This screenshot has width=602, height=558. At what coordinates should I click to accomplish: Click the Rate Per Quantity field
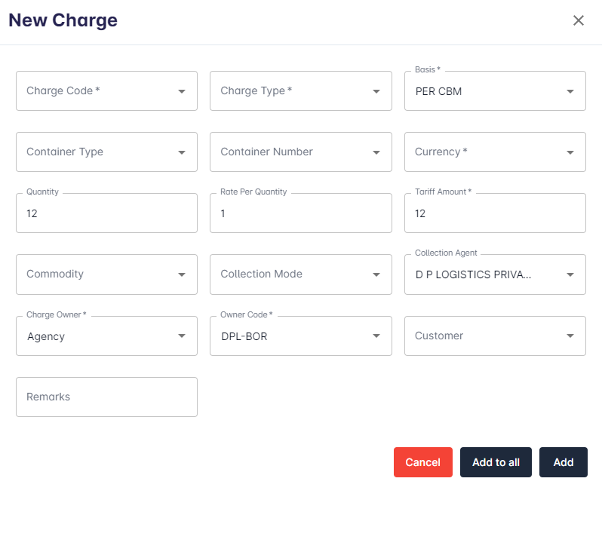300,213
